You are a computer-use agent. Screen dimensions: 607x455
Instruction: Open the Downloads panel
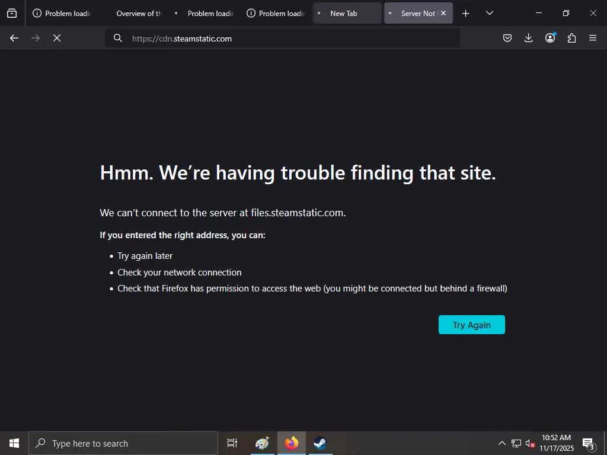coord(528,38)
